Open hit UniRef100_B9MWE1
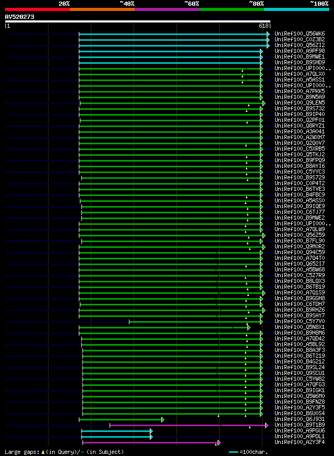The height and width of the screenshot is (456, 334). tap(300, 56)
